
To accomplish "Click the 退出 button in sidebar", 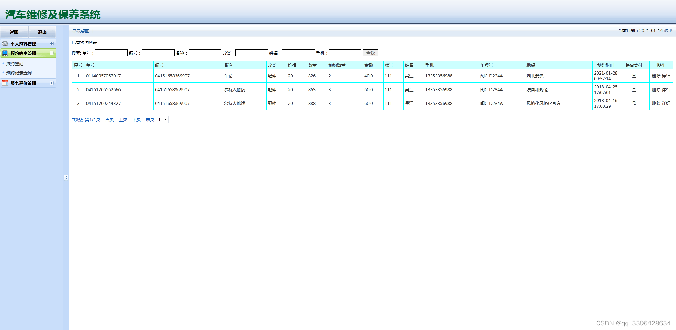I will (42, 32).
